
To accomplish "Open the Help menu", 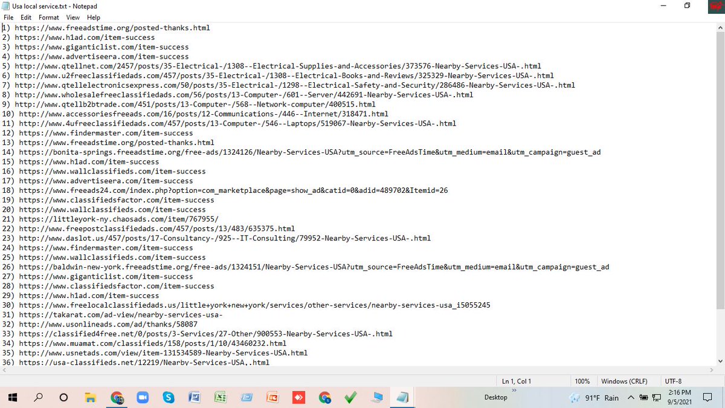I will coord(94,18).
